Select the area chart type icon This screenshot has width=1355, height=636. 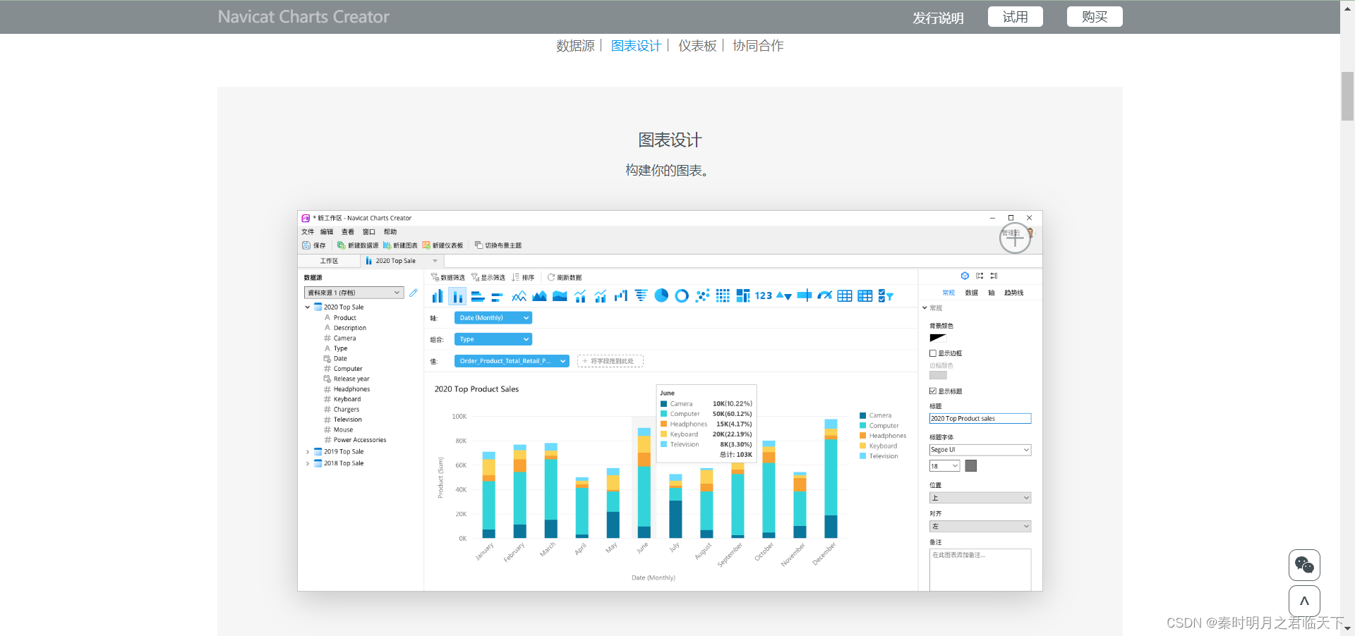click(539, 296)
